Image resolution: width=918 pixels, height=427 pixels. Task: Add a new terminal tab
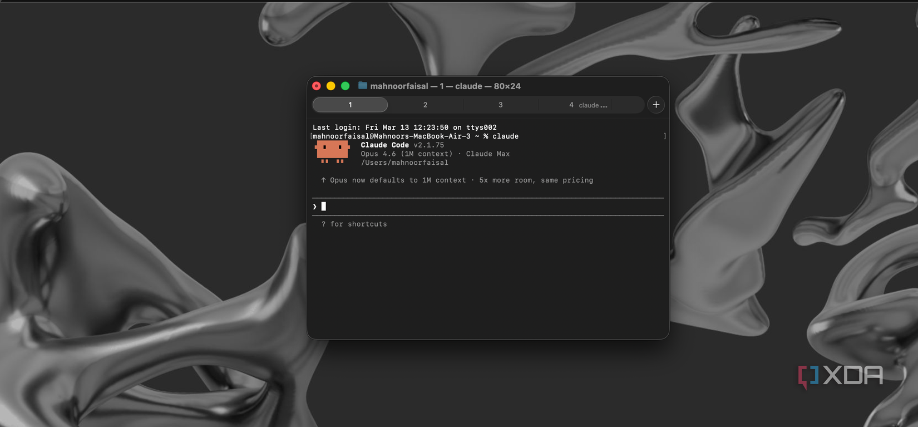click(656, 105)
